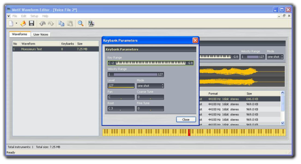Click the Velocity Range bar in main window
Image resolution: width=301 pixels, height=164 pixels.
(x=253, y=57)
